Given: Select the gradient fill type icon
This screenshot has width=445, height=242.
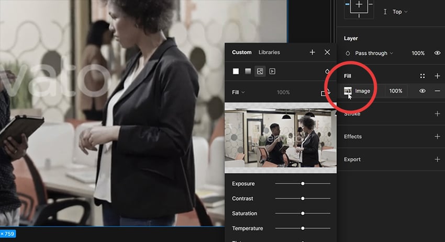Looking at the screenshot, I should (x=248, y=71).
